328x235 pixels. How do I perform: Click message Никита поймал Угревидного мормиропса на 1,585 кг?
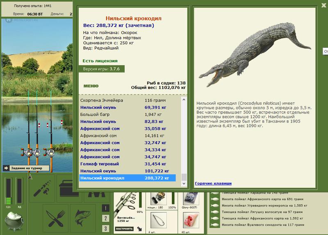click(264, 206)
